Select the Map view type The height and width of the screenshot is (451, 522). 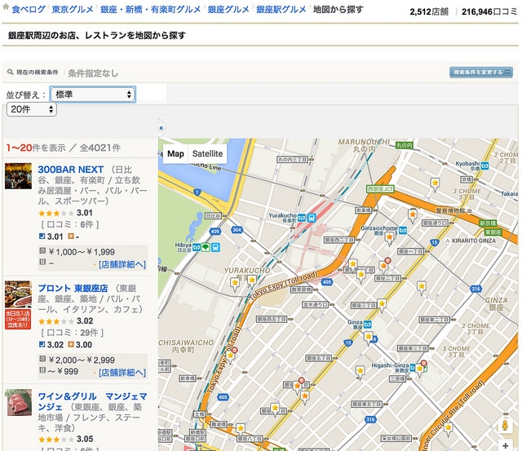pos(176,154)
